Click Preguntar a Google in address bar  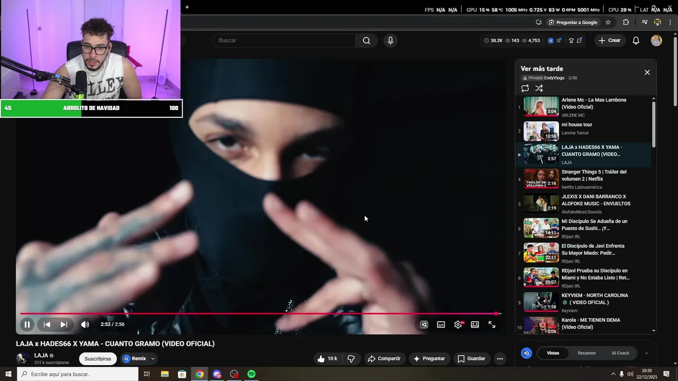(573, 22)
